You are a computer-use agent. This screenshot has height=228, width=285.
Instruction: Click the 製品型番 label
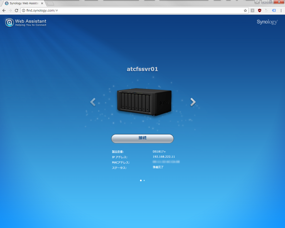coord(118,152)
